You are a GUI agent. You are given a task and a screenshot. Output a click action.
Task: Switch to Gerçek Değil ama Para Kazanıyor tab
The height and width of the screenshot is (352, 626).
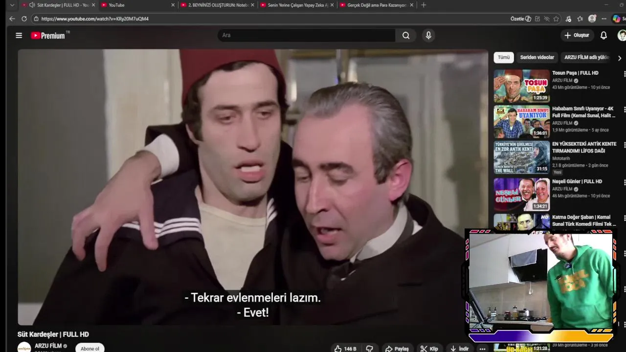[376, 5]
